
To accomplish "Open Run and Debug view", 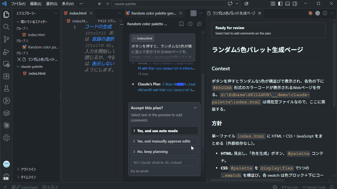I will click(6, 52).
